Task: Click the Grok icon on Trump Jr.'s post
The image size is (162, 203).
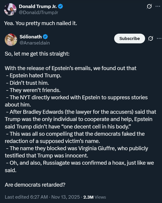Action: point(149,6)
